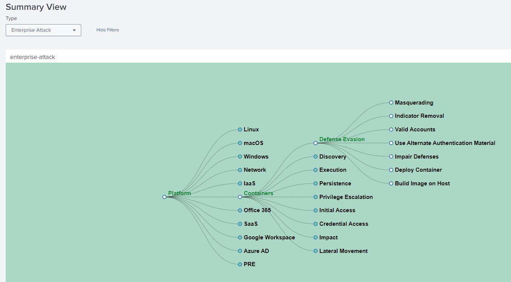This screenshot has height=282, width=511.
Task: Click the Impair Defenses label text
Action: [417, 157]
